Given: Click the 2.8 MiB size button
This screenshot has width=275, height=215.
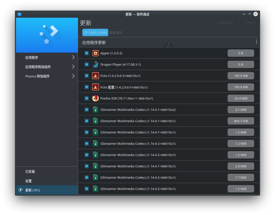Looking at the screenshot, I should pyautogui.click(x=241, y=166).
